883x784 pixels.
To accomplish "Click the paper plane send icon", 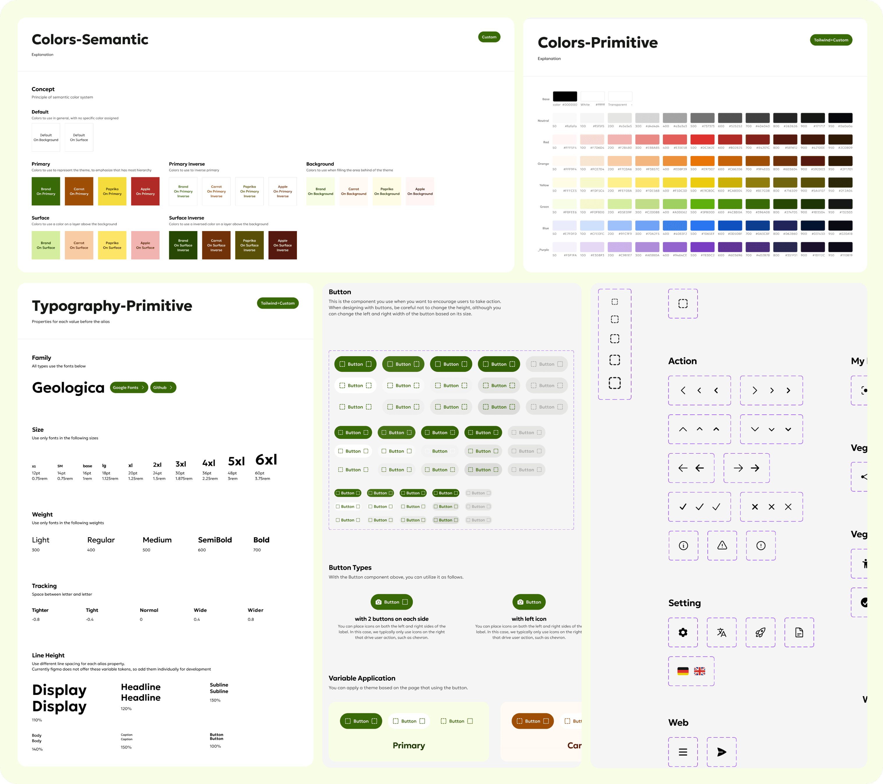I will [x=721, y=752].
